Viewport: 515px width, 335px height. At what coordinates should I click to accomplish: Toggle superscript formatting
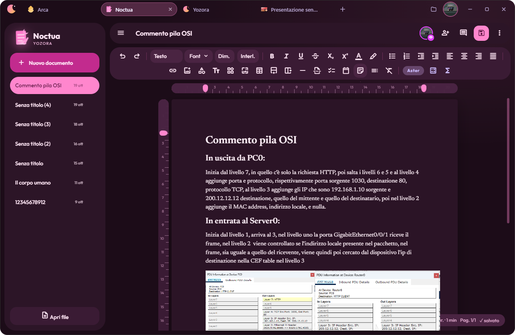(345, 56)
